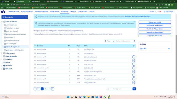Refresh the DNS table with reload icon
Viewport: 177px width, 99px height.
tap(134, 46)
